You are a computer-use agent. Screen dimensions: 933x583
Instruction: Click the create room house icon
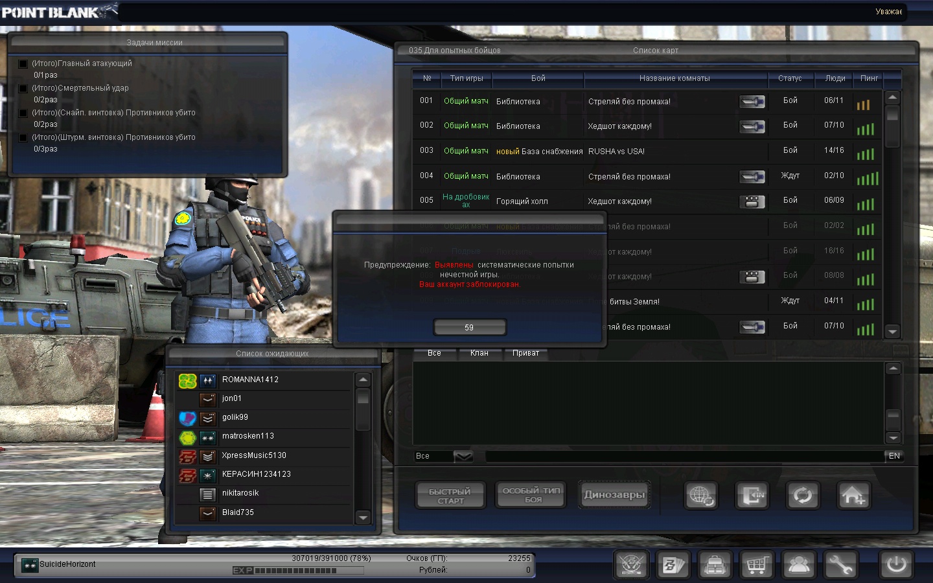(x=853, y=496)
